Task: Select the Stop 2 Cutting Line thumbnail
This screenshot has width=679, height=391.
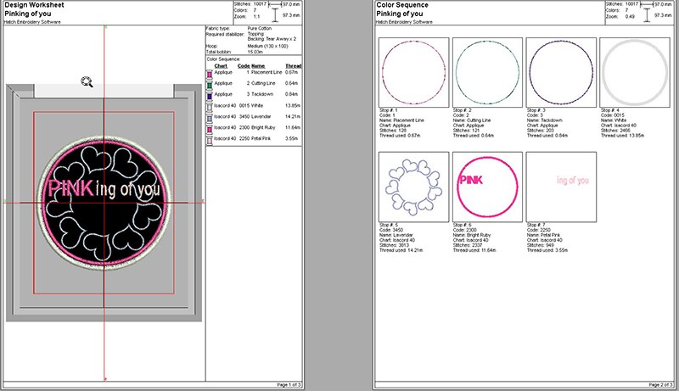Action: (x=485, y=71)
